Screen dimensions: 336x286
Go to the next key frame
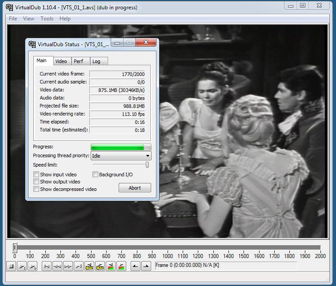(x=100, y=266)
